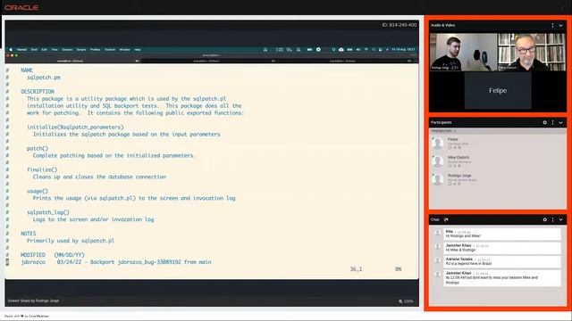Viewport: 572px width, 321px height.
Task: Click the line 'sqlpatch.pm' in editor
Action: 44,78
